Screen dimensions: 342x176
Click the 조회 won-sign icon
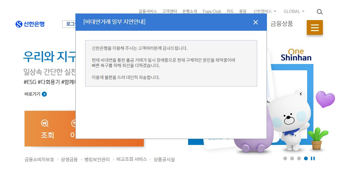tap(45, 123)
